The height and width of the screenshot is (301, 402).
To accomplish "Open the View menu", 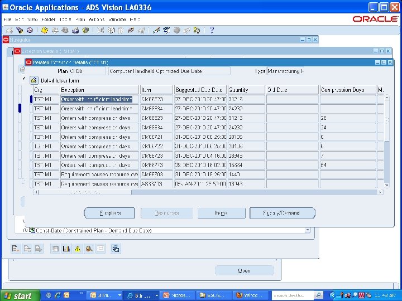I will click(32, 20).
